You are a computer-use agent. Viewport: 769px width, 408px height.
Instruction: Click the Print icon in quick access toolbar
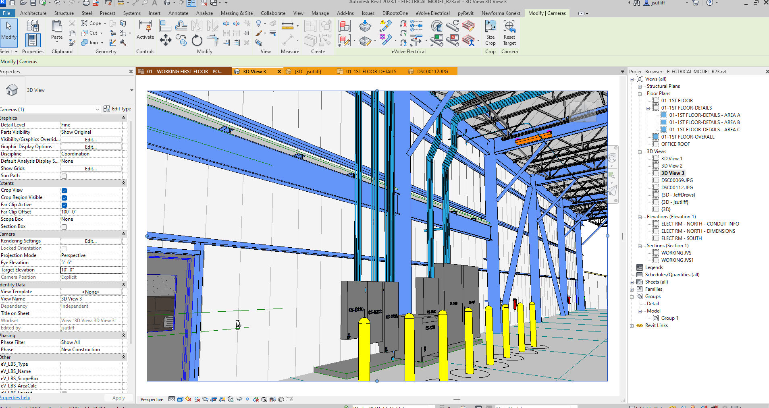coord(86,3)
